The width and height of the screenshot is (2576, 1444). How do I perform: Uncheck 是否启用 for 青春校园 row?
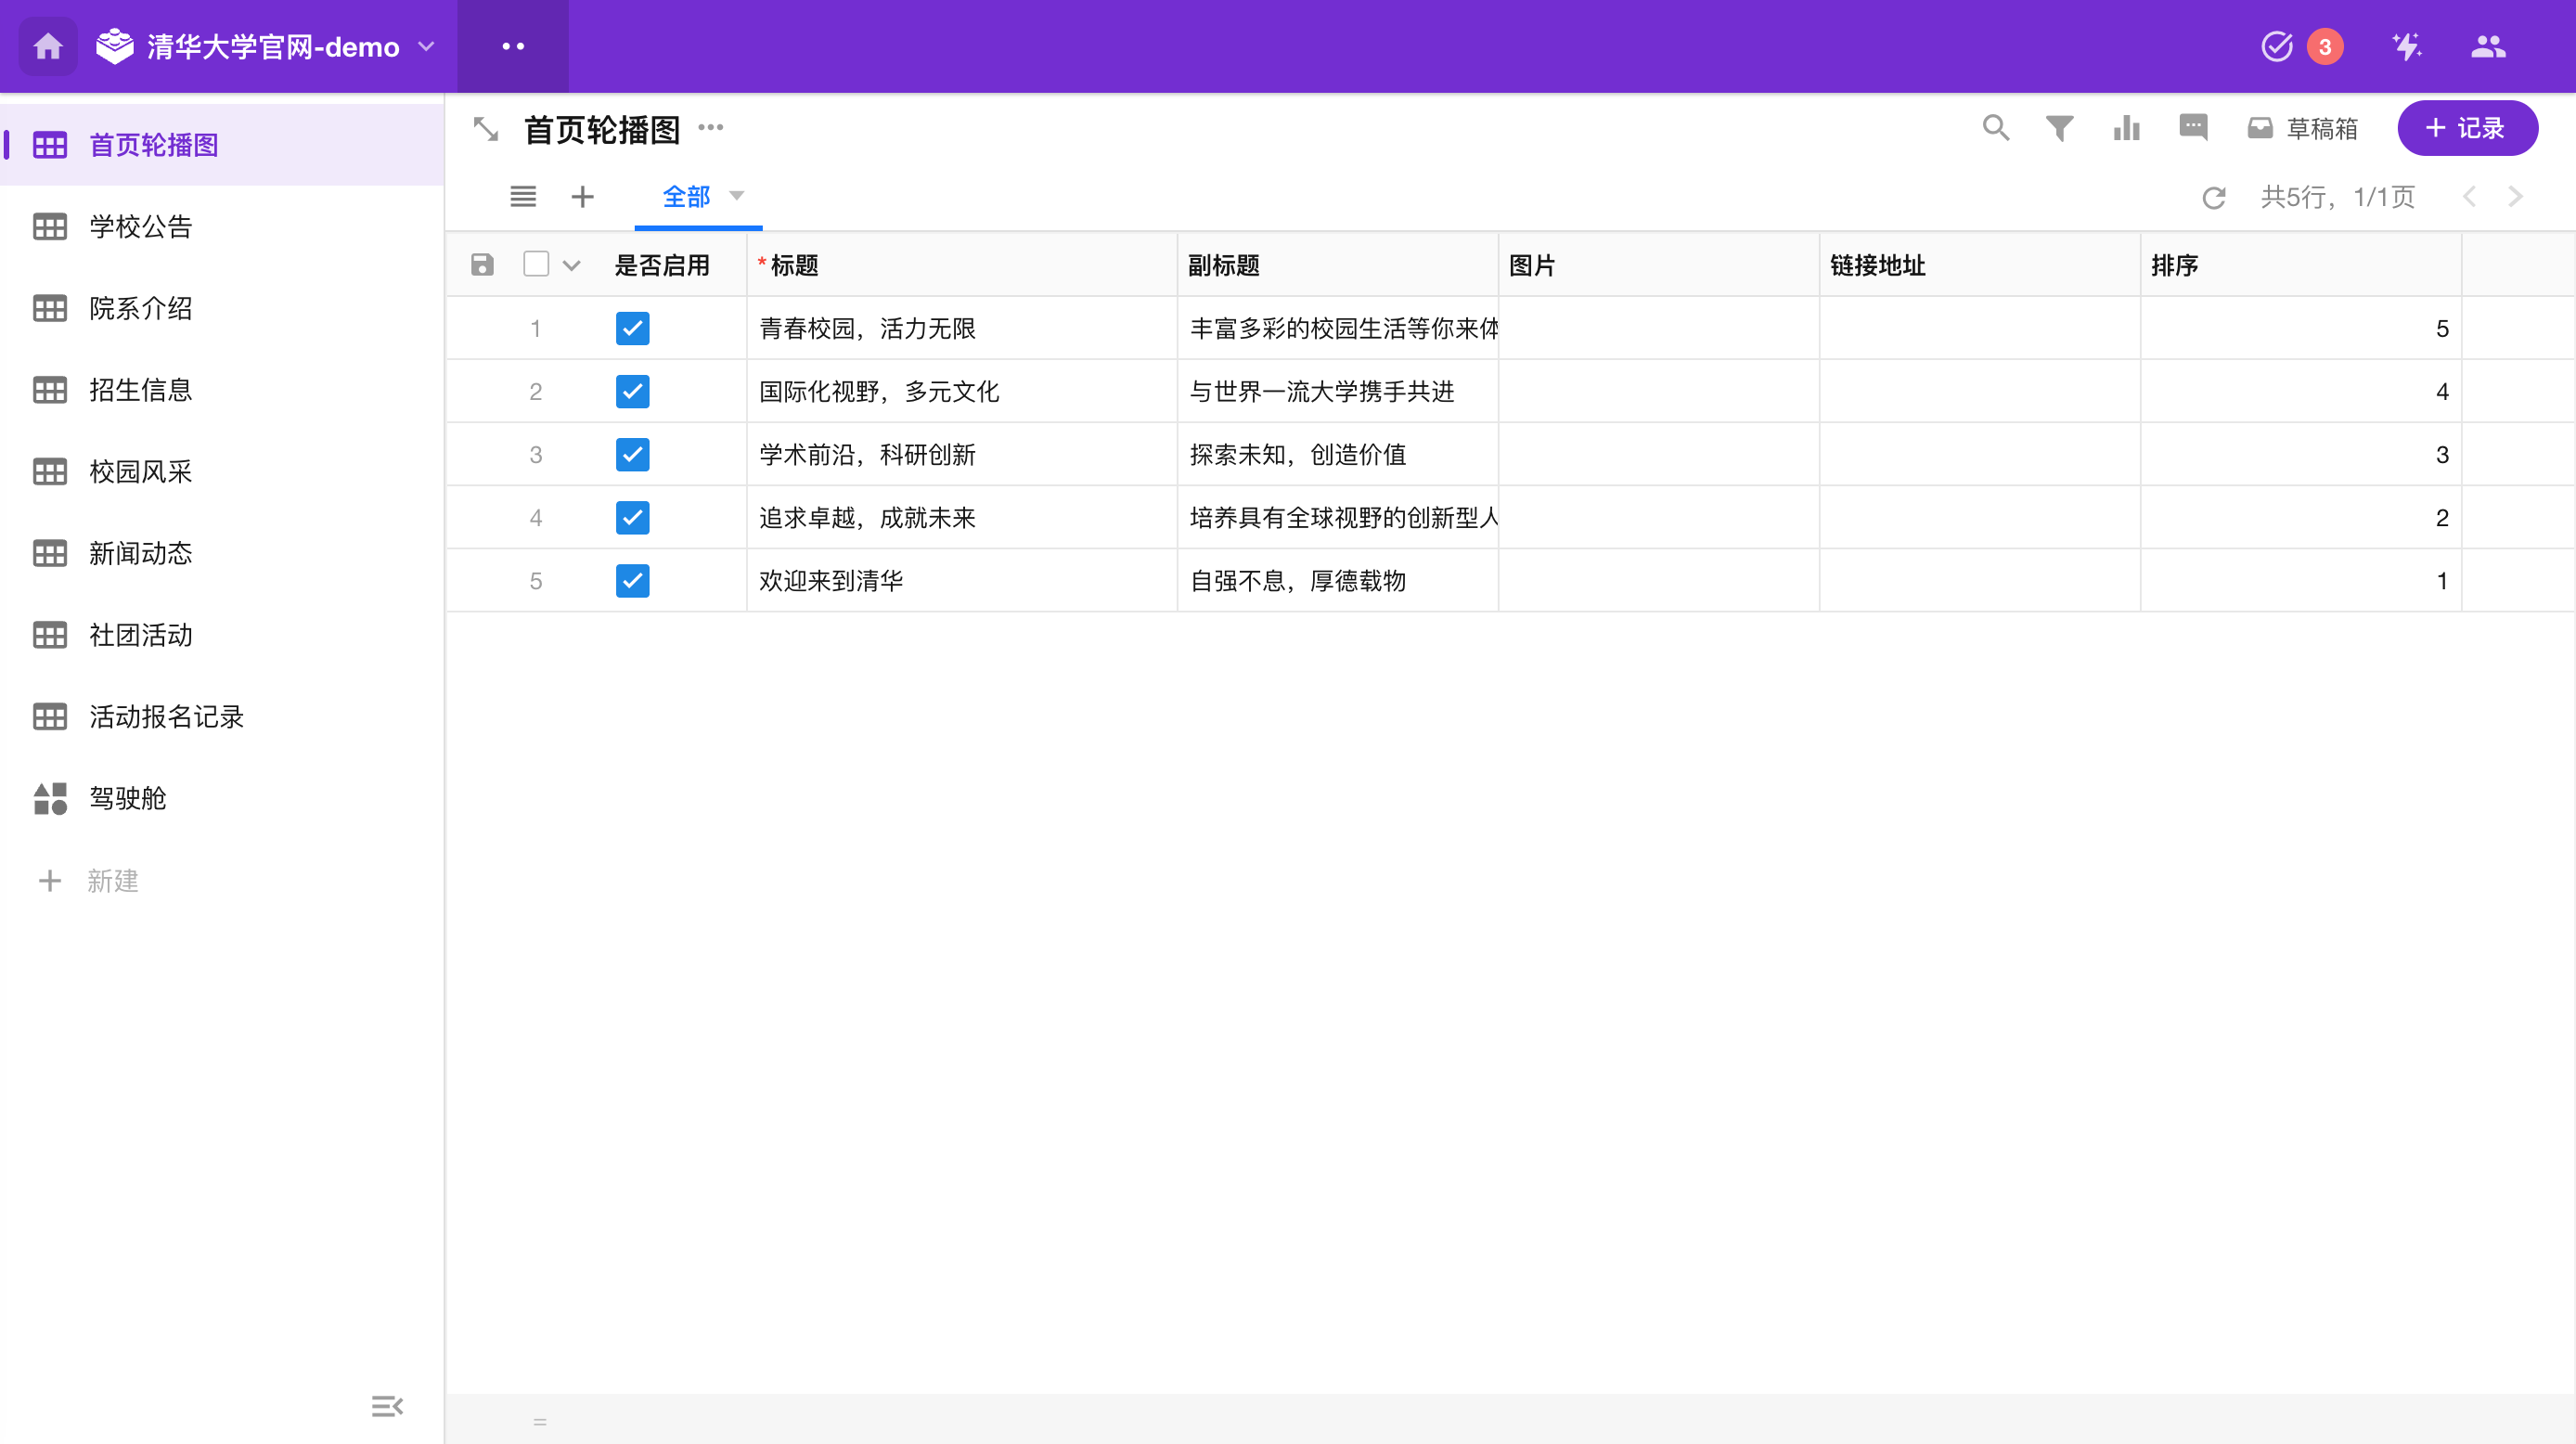[632, 328]
